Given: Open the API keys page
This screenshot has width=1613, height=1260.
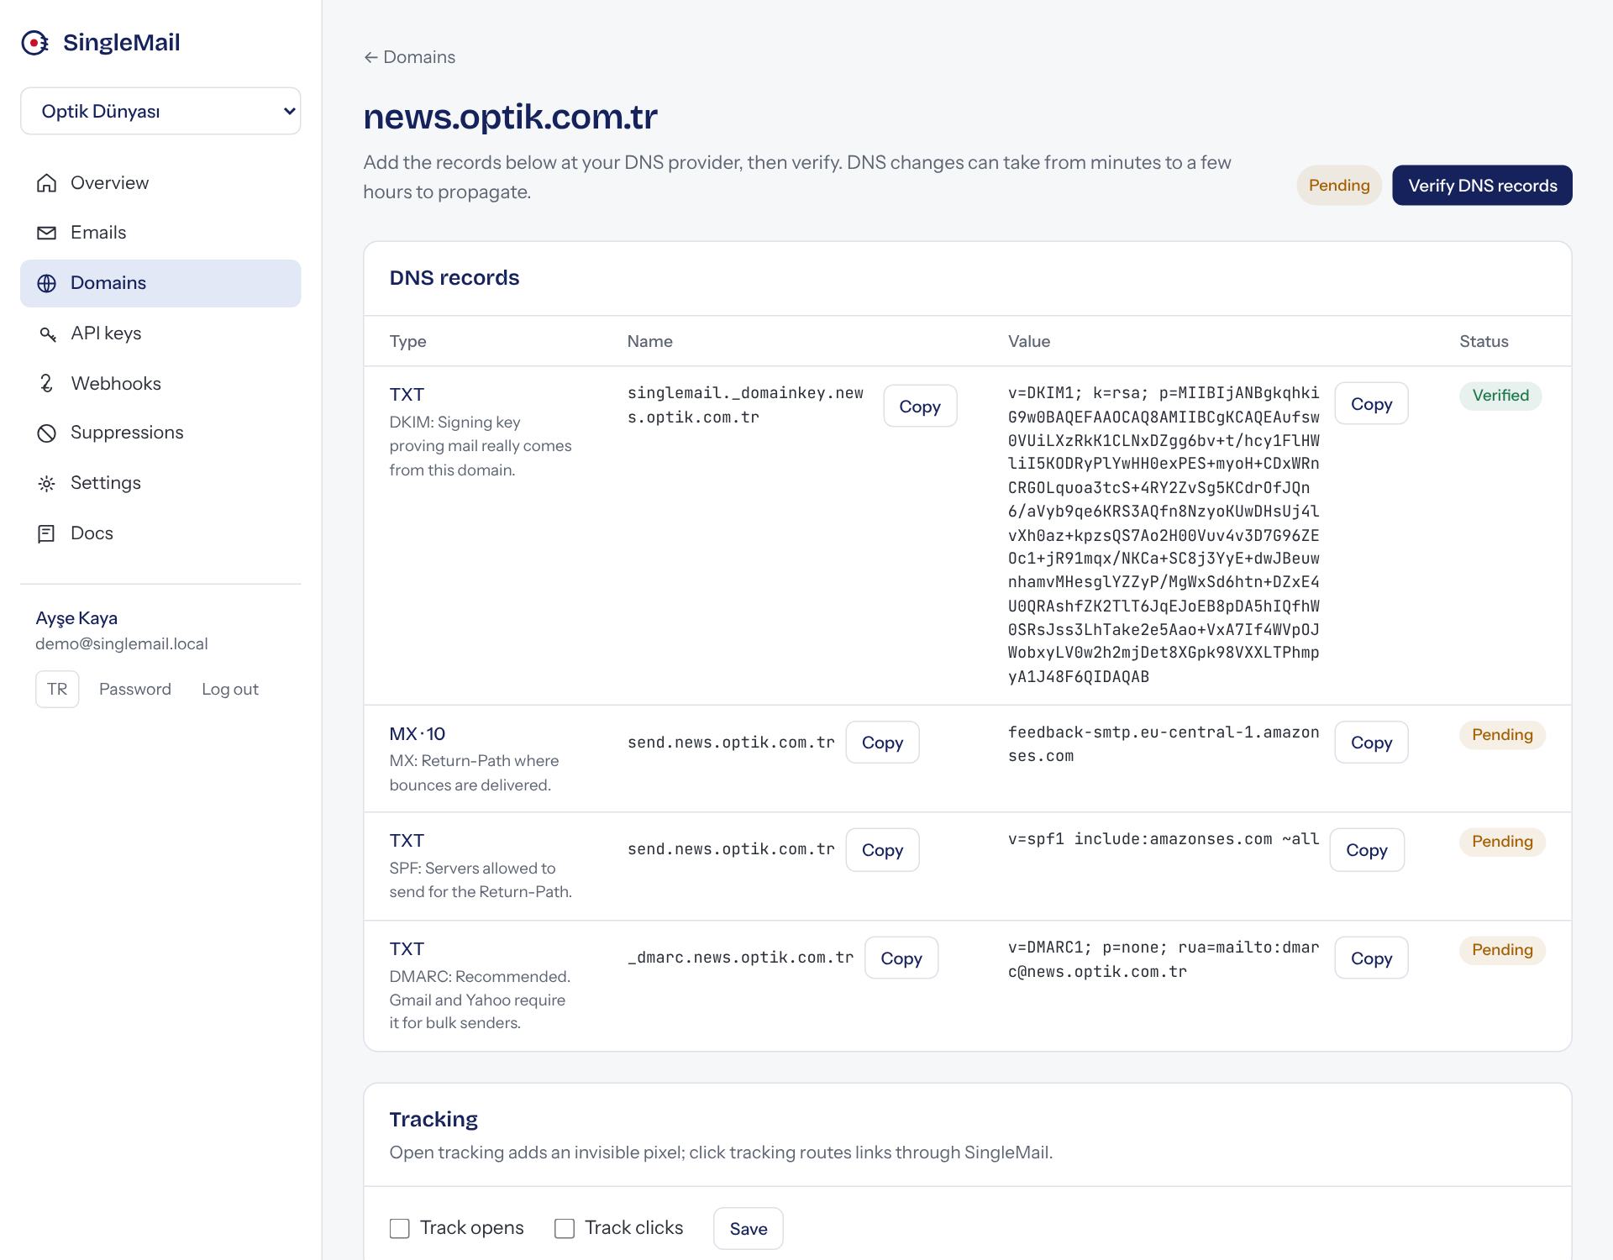Looking at the screenshot, I should pos(160,333).
